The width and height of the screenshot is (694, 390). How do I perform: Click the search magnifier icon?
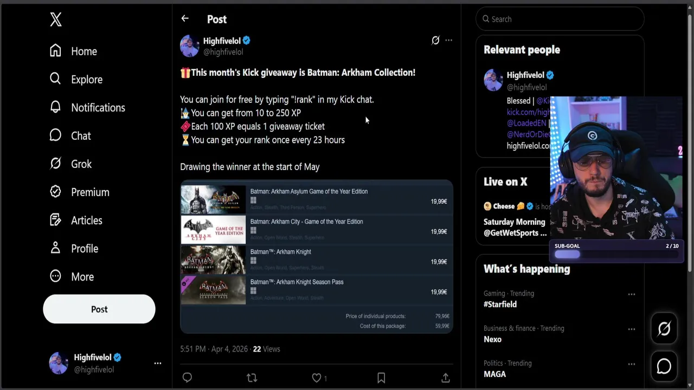click(x=486, y=19)
